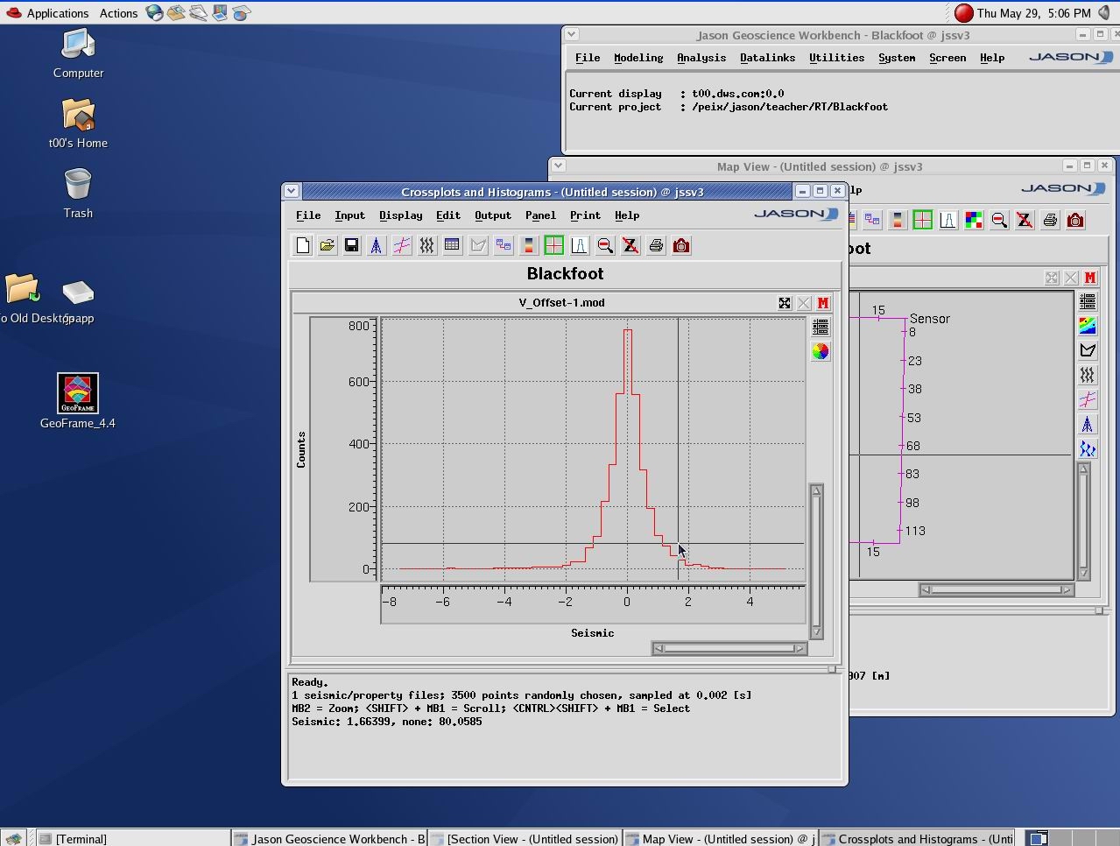The width and height of the screenshot is (1120, 846).
Task: Open the data table icon in Crossplots toolbar
Action: click(x=452, y=246)
